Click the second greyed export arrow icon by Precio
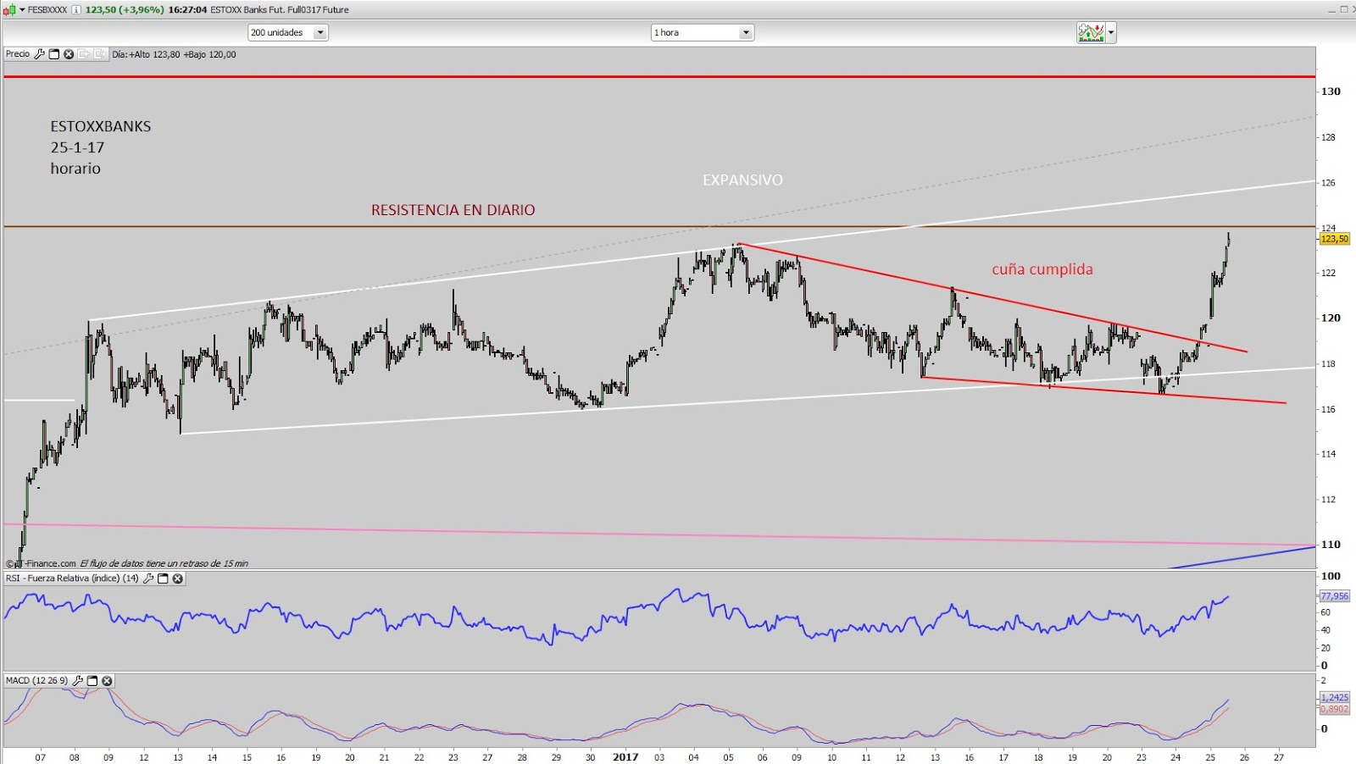1356x764 pixels. (x=99, y=54)
